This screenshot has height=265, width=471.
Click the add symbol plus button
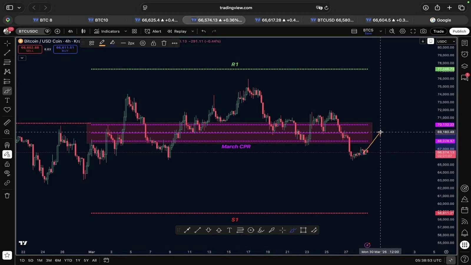point(57,31)
